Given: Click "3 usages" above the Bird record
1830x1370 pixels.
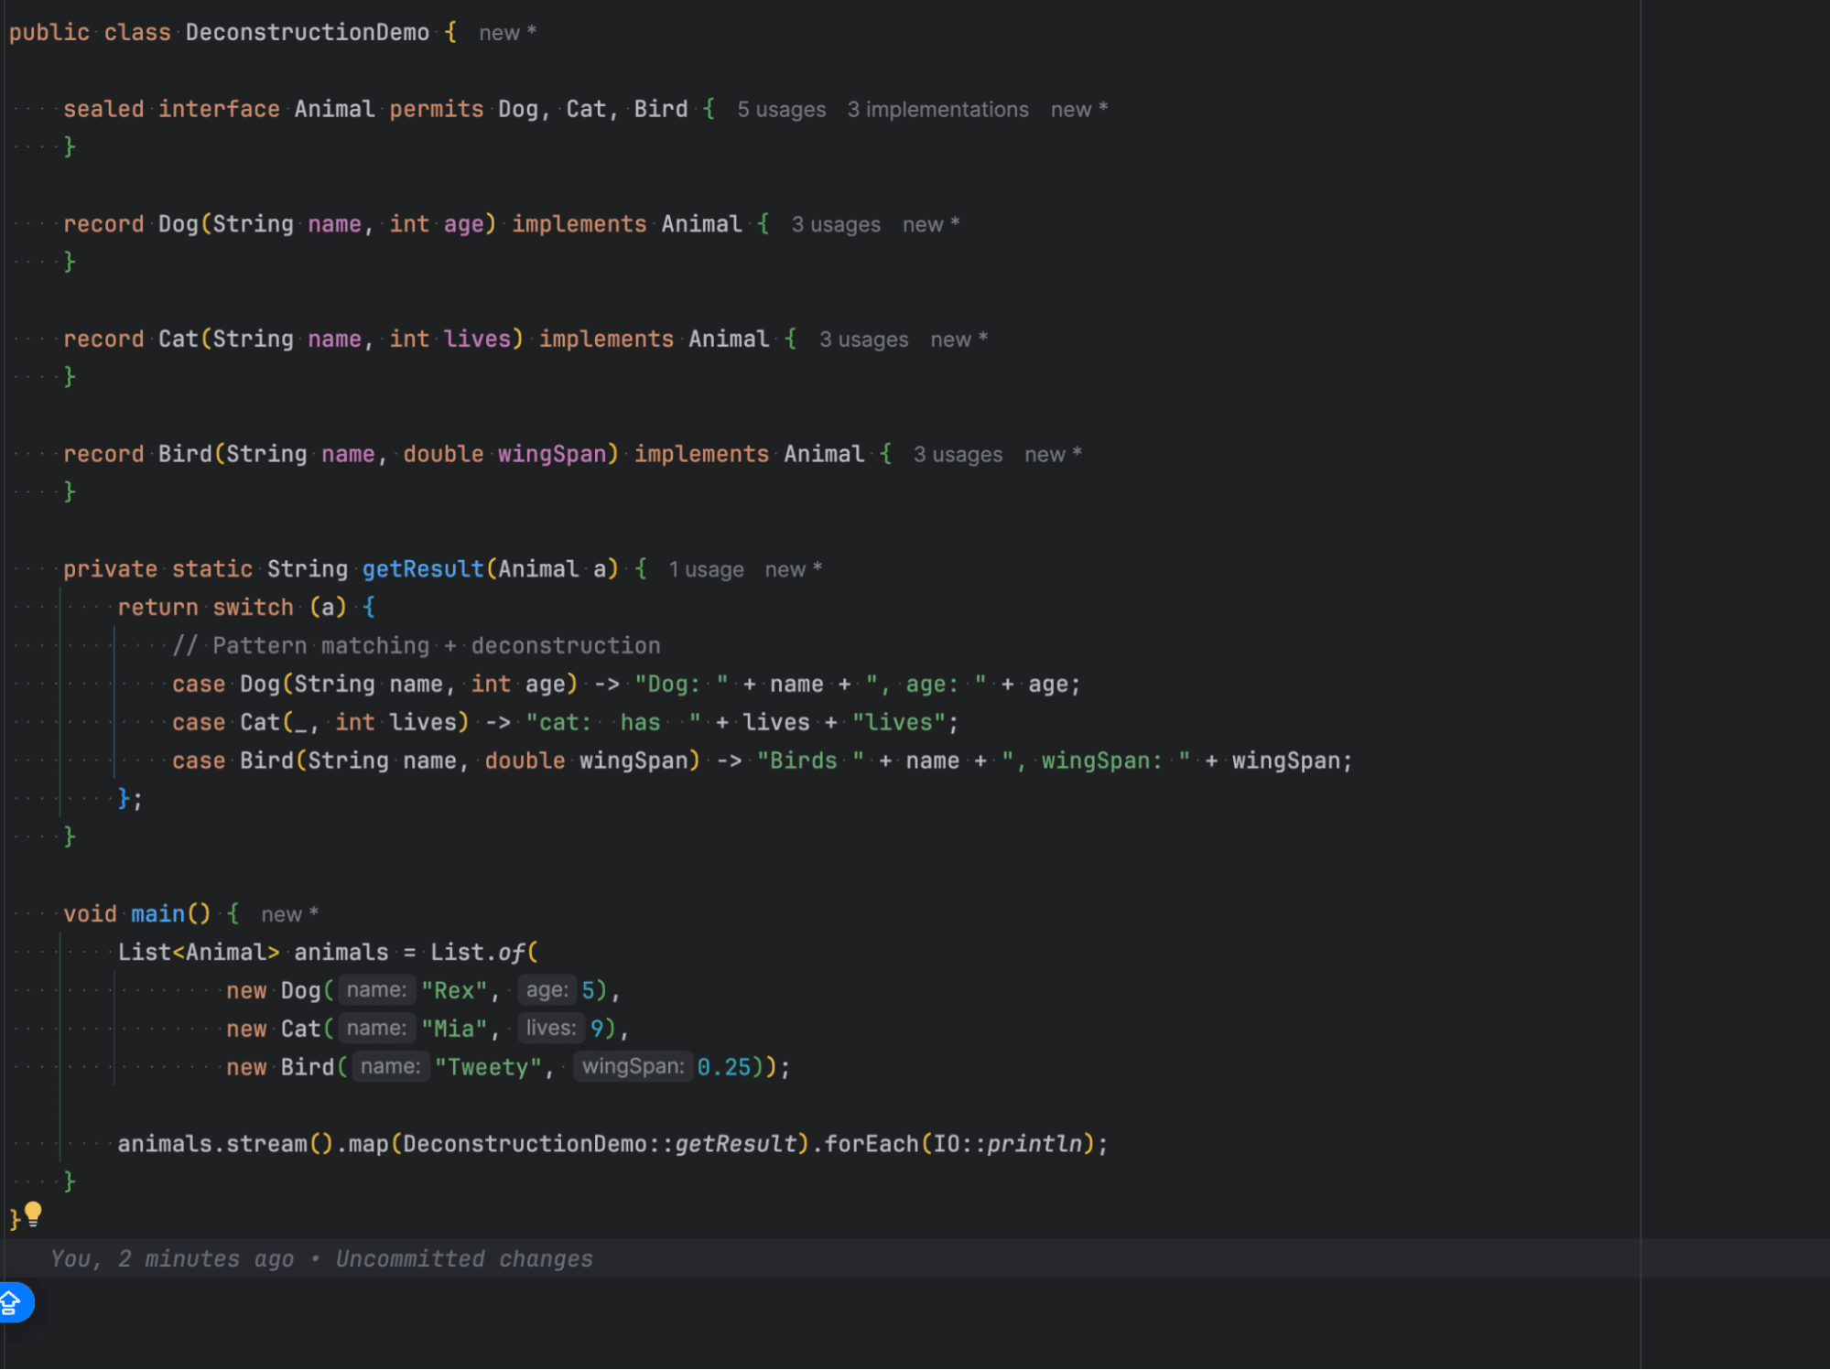Looking at the screenshot, I should click(958, 454).
